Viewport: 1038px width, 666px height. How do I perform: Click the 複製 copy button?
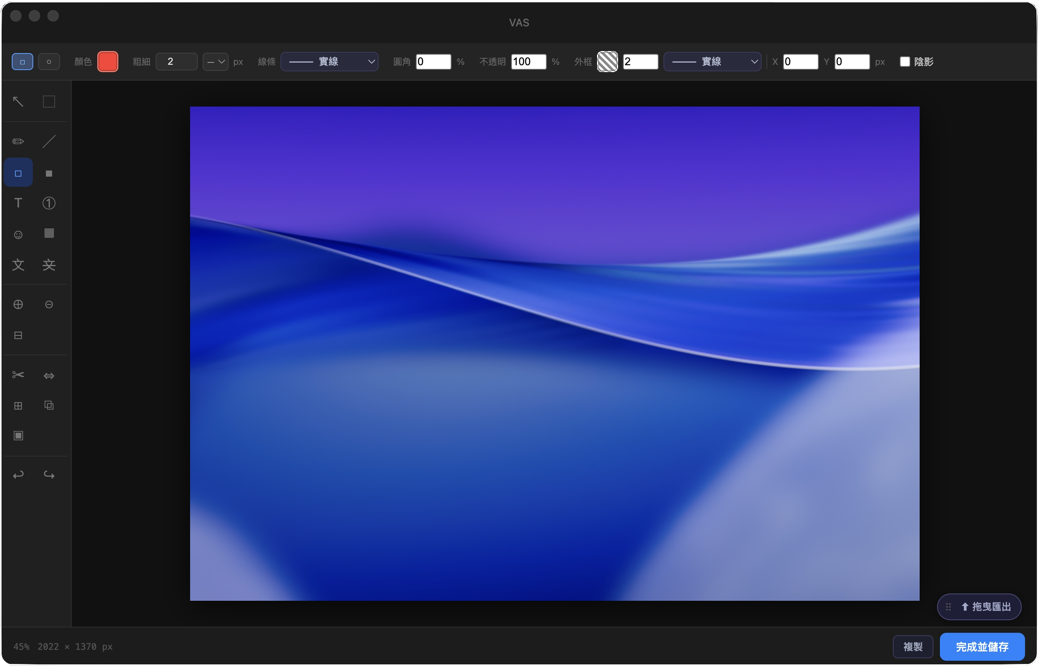click(912, 647)
